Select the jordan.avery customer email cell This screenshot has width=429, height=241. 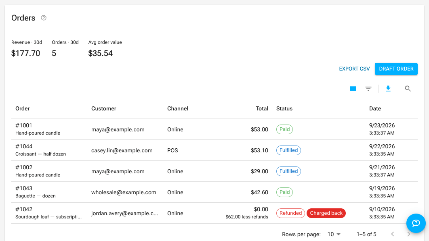125,214
